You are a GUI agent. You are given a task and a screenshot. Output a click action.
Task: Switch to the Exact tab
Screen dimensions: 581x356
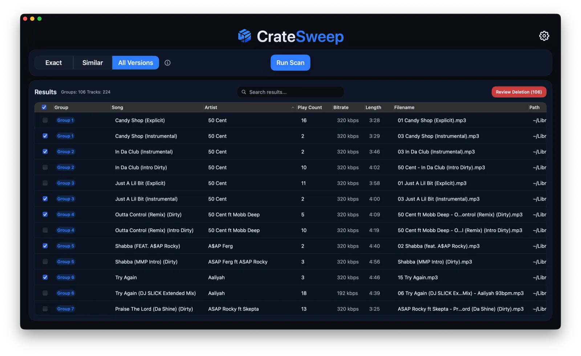(x=54, y=63)
